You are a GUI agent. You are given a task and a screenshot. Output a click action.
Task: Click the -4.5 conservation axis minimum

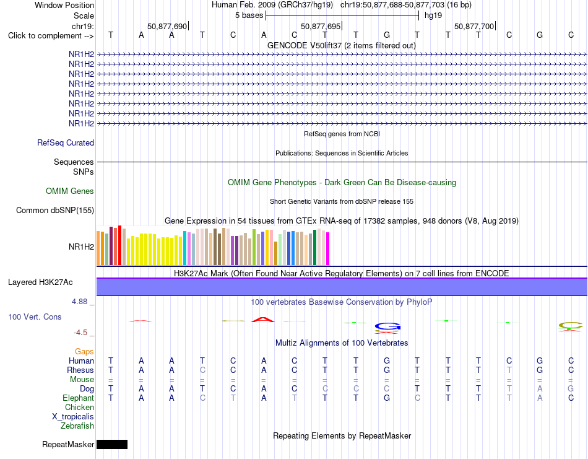click(80, 333)
